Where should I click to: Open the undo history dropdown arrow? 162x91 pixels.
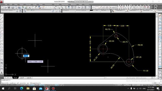tap(48, 7)
